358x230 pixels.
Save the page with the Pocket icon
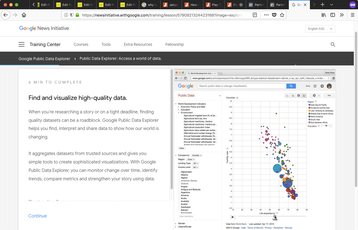click(x=274, y=15)
